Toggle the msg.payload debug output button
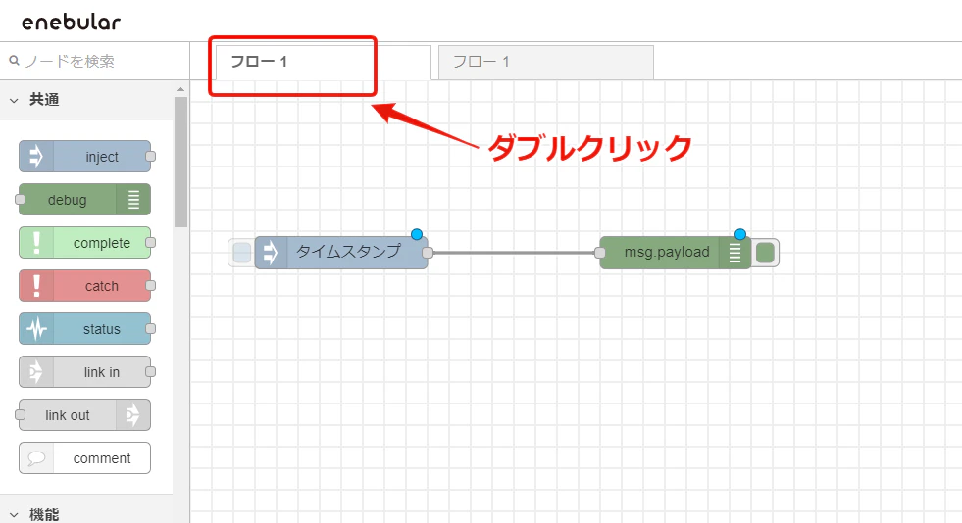This screenshot has height=523, width=962. [x=765, y=253]
